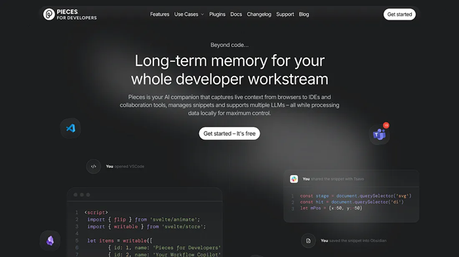Screen dimensions: 459x257
Task: Click the red notification badge on Teams
Action: pyautogui.click(x=386, y=126)
